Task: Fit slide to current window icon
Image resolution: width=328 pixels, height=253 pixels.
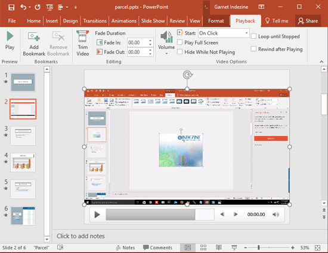Action: point(317,248)
